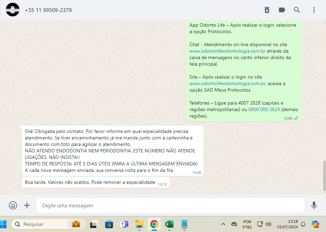Click in the 'Digite uma mensagem' field

pyautogui.click(x=171, y=206)
